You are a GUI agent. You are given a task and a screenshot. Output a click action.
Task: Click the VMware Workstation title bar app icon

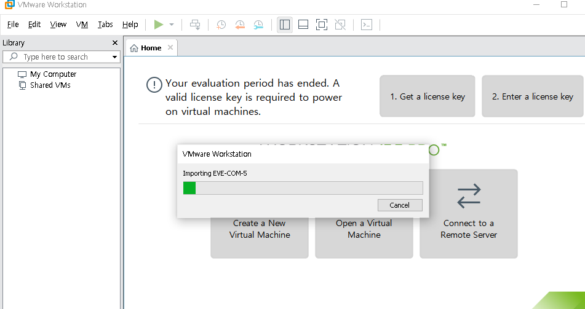[10, 4]
